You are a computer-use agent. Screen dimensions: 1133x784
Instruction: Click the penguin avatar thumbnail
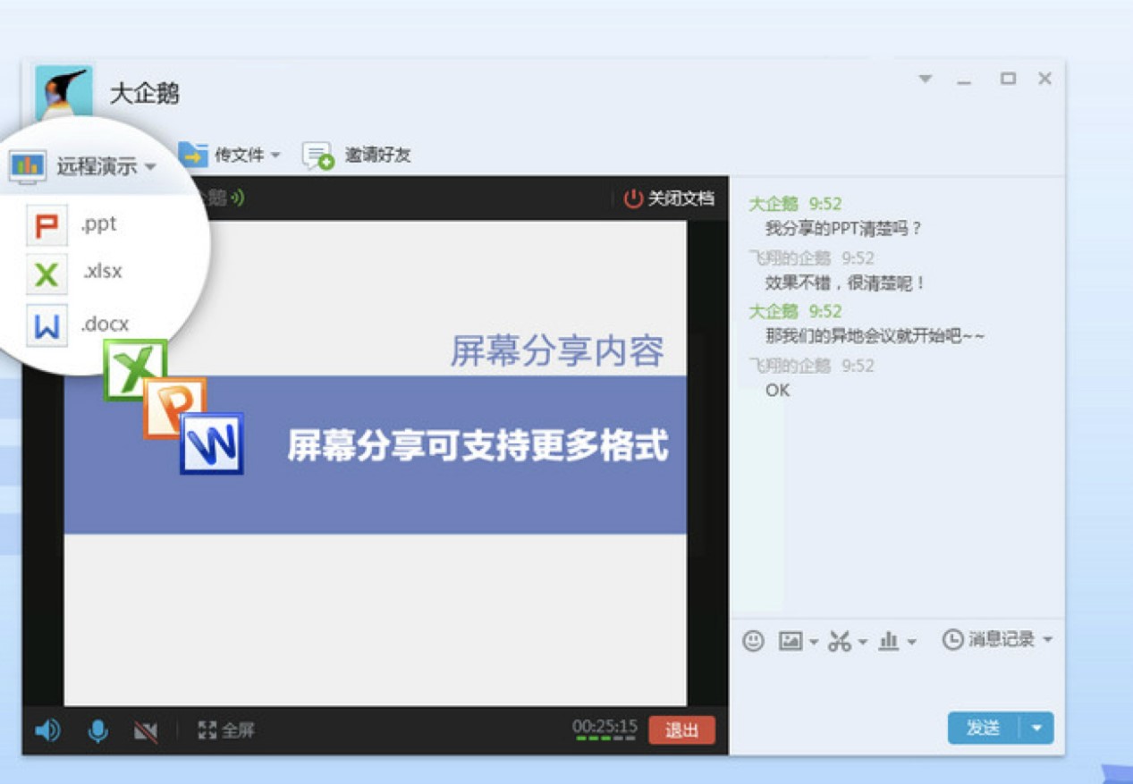pos(64,92)
